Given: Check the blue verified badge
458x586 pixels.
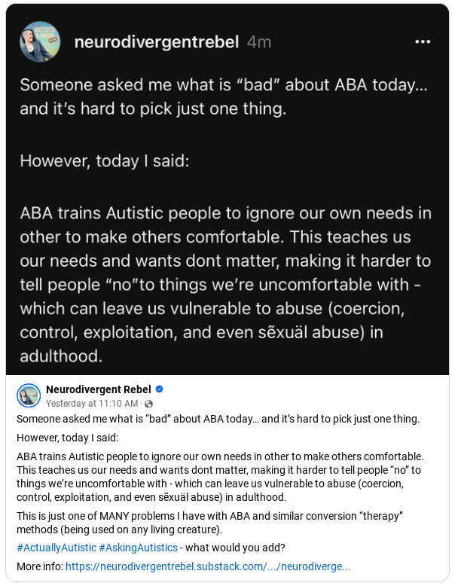Looking at the screenshot, I should pos(159,389).
